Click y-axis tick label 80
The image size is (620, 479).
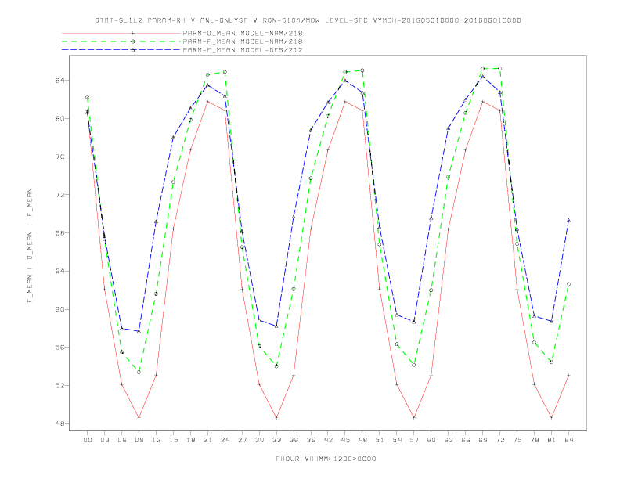point(60,118)
